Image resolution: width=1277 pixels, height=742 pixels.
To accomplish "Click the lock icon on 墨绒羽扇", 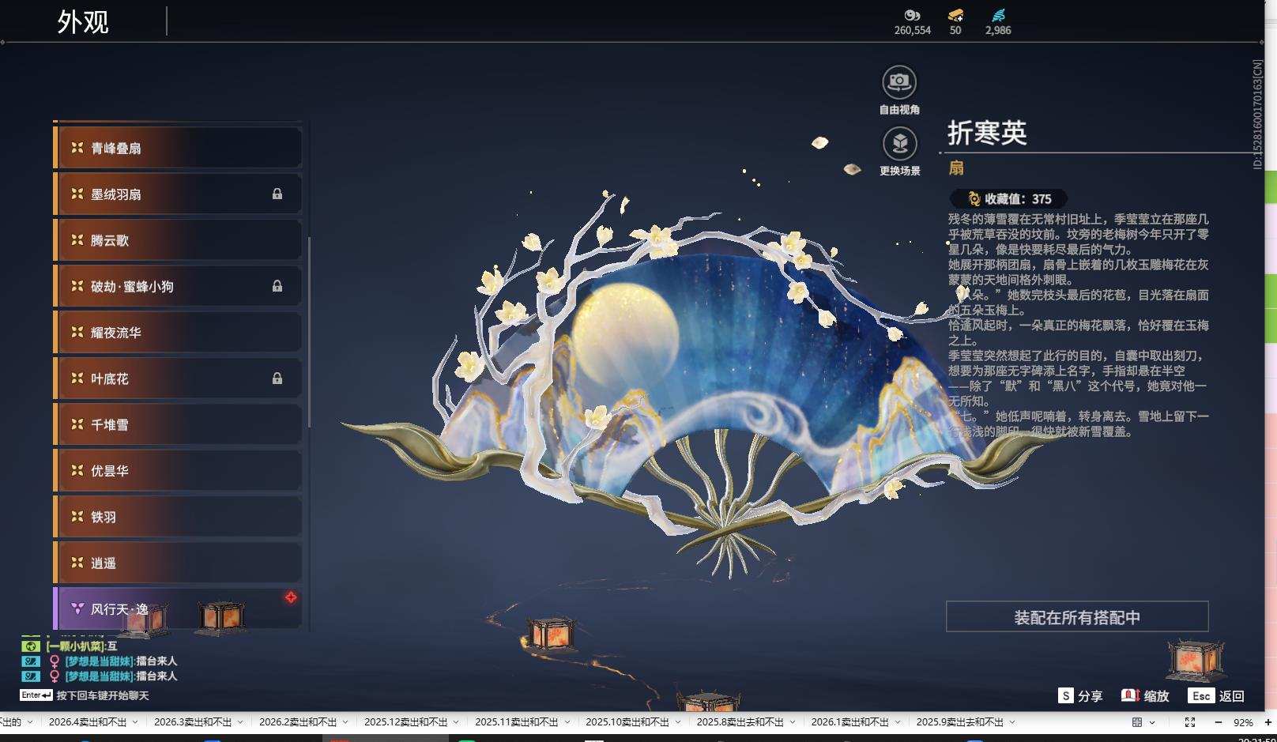I will click(277, 194).
